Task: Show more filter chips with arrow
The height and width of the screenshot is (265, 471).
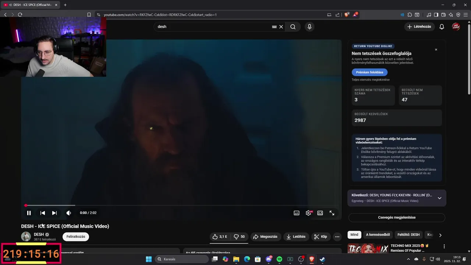Action: 440,235
